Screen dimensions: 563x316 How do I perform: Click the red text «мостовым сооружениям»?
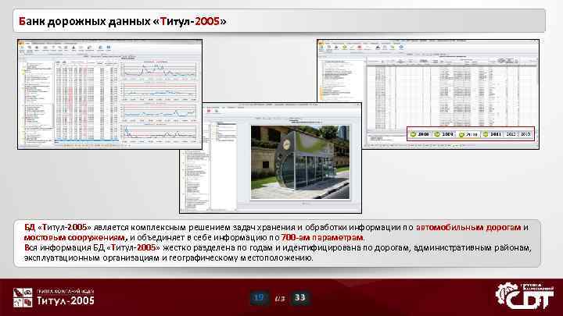pyautogui.click(x=75, y=237)
